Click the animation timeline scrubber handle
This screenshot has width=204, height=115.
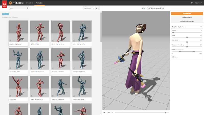click(165, 112)
